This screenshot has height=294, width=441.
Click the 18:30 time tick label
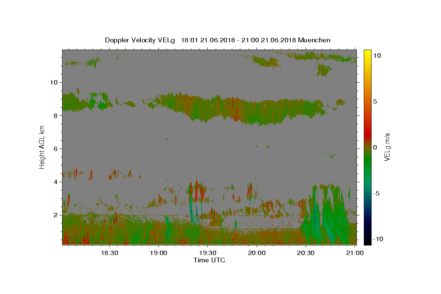click(x=110, y=253)
